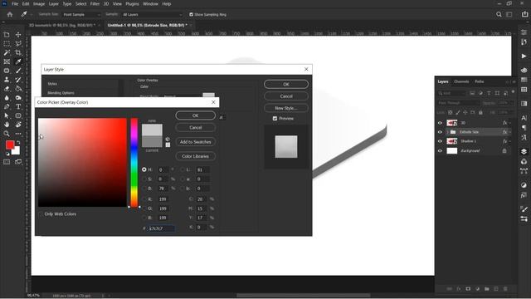The height and width of the screenshot is (299, 531).
Task: Open the layer Kind filter dropdown
Action: (451, 93)
